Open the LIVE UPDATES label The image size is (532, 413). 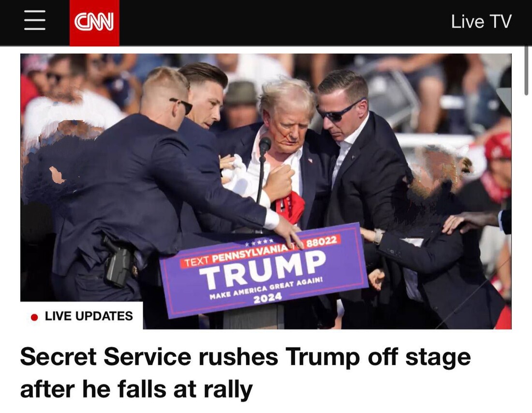[x=89, y=316]
